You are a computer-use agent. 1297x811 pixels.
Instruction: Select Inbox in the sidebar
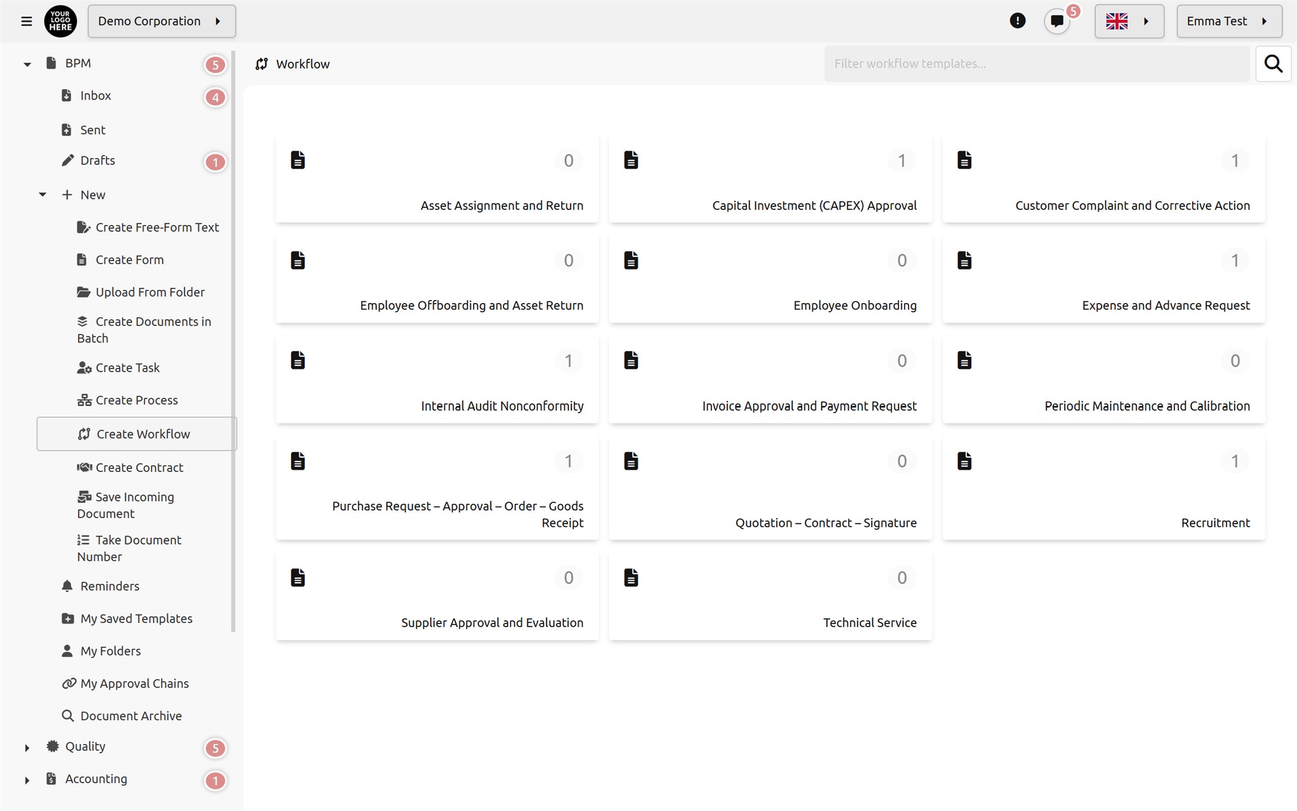coord(95,96)
